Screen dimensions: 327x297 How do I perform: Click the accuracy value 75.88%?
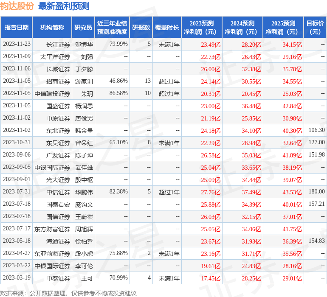tap(118, 253)
